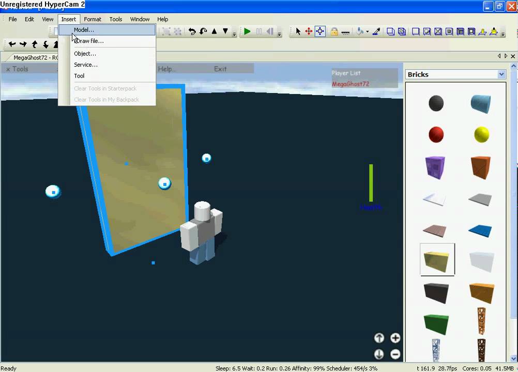Pick the red sphere brick

point(436,134)
